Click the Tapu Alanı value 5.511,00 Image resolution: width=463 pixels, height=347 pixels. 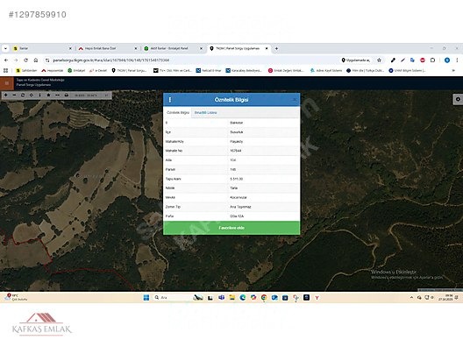pos(236,179)
